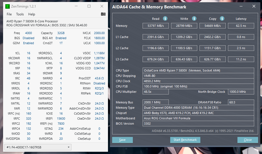Click the BGS value Disabled
262x154 pixels.
[x=28, y=38]
